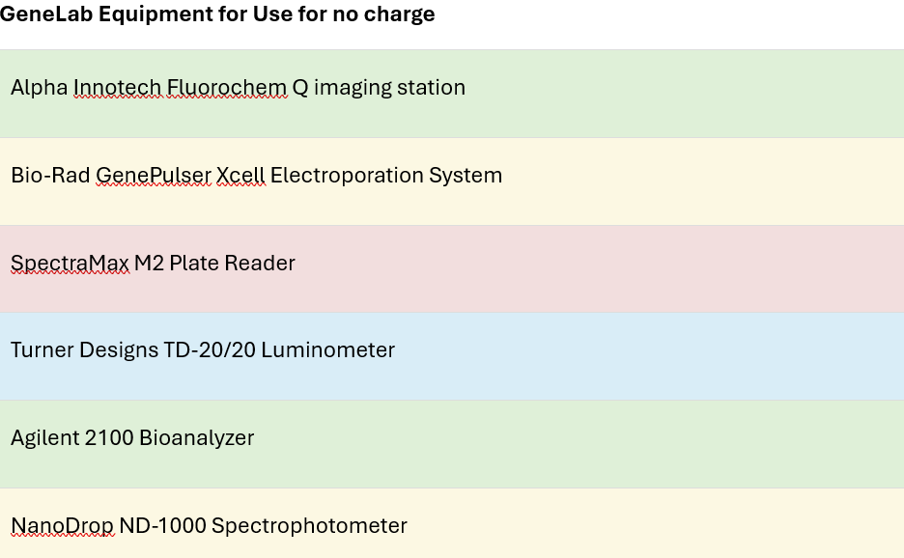Click the underlined word 'SpectraMax'
904x558 pixels.
coord(70,264)
